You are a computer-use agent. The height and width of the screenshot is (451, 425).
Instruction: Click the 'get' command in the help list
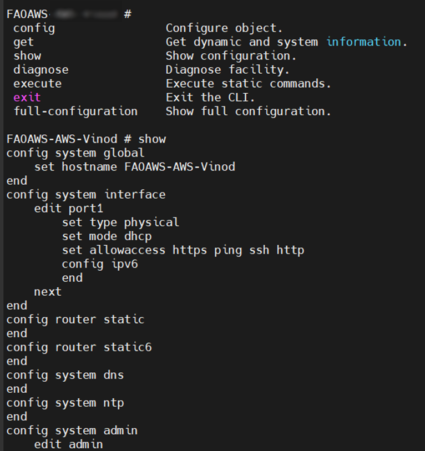(x=24, y=42)
